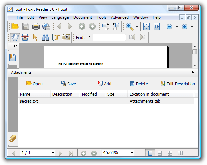Toggle Fit Width view button
207x165 pixels.
(x=156, y=26)
